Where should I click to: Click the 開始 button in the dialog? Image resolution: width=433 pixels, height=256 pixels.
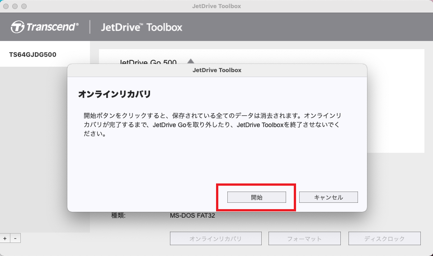(257, 197)
